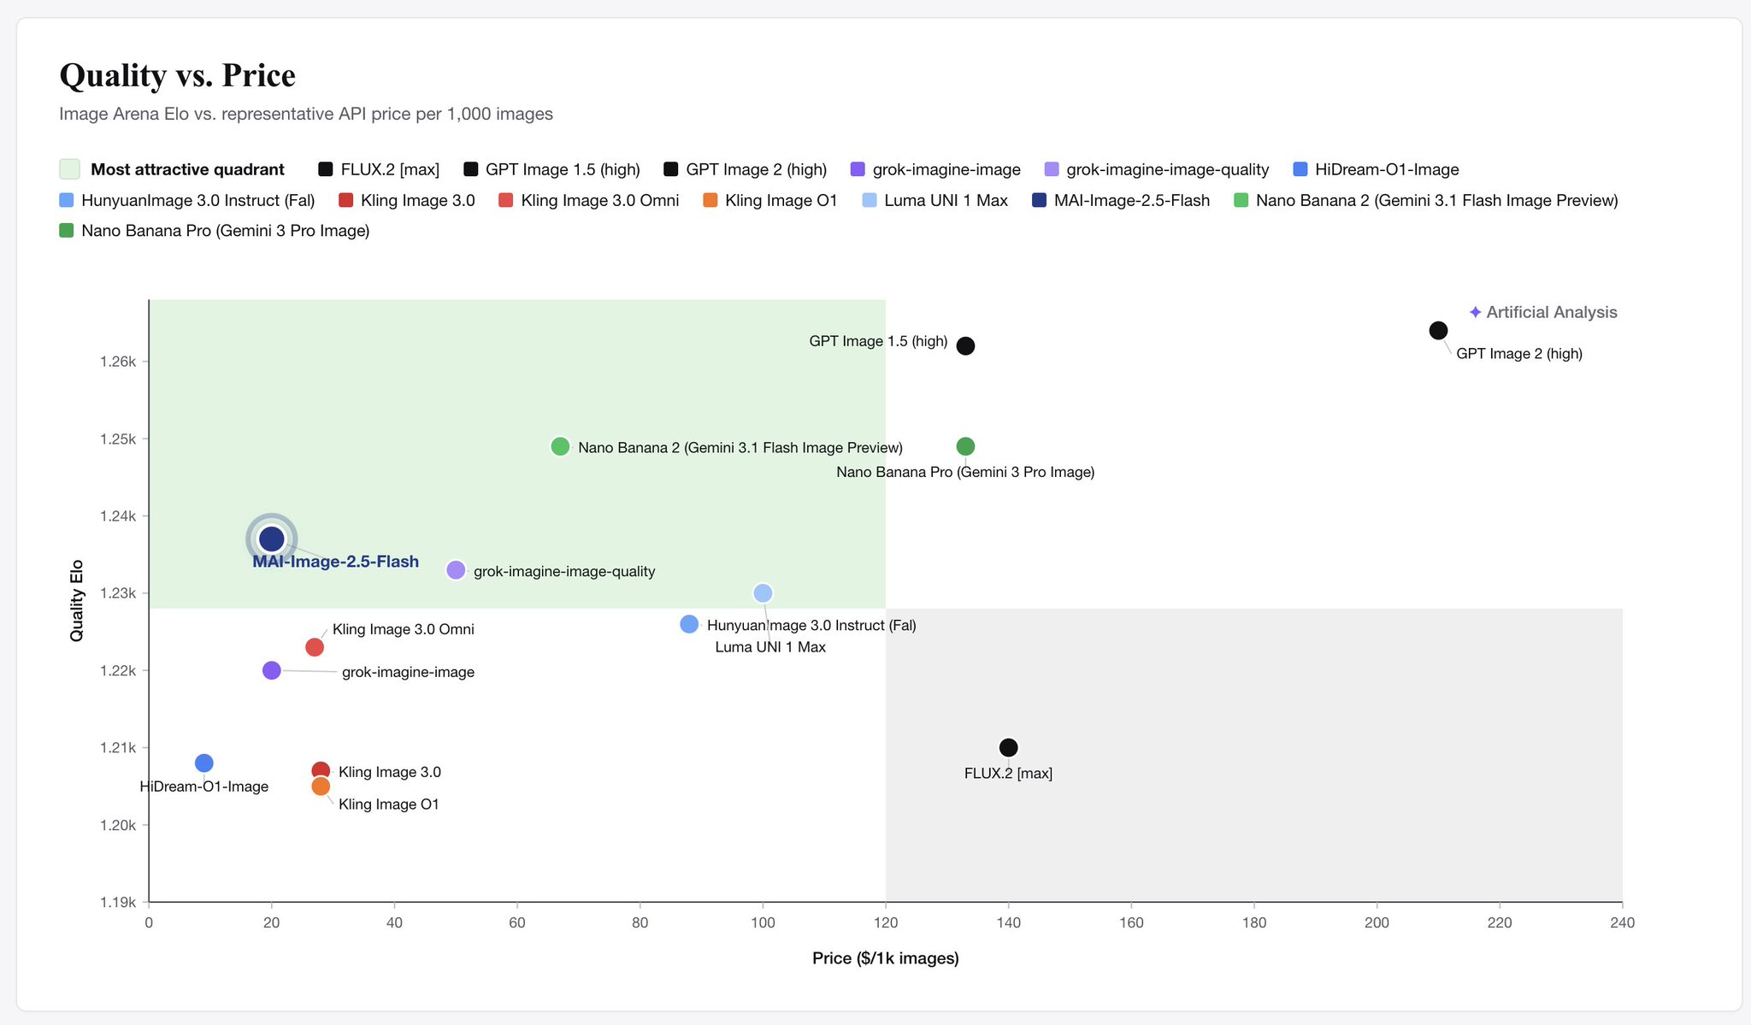Toggle Nano Banana Pro legend entry
1751x1025 pixels.
point(215,231)
